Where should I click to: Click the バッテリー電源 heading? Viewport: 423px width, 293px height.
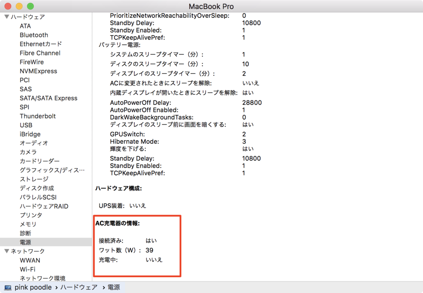119,45
